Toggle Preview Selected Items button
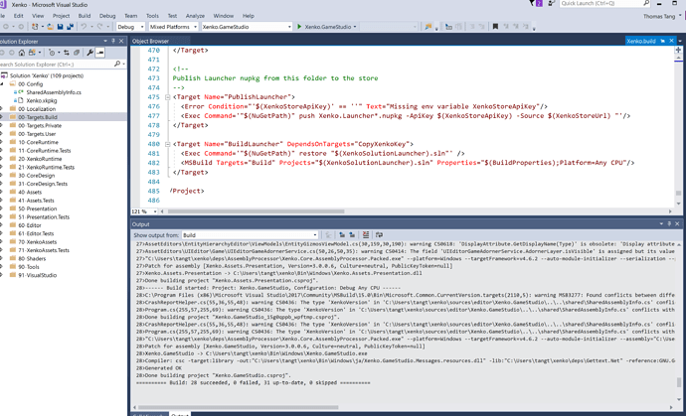This screenshot has height=416, width=686. click(100, 53)
